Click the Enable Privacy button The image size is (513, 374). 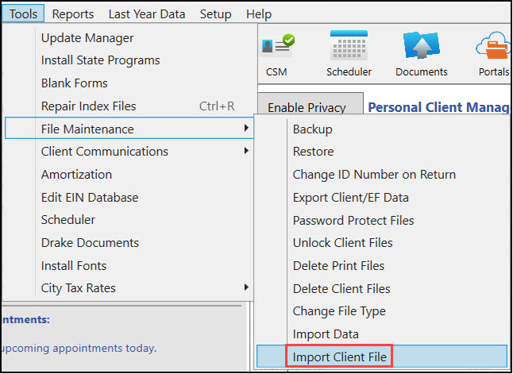[x=307, y=107]
